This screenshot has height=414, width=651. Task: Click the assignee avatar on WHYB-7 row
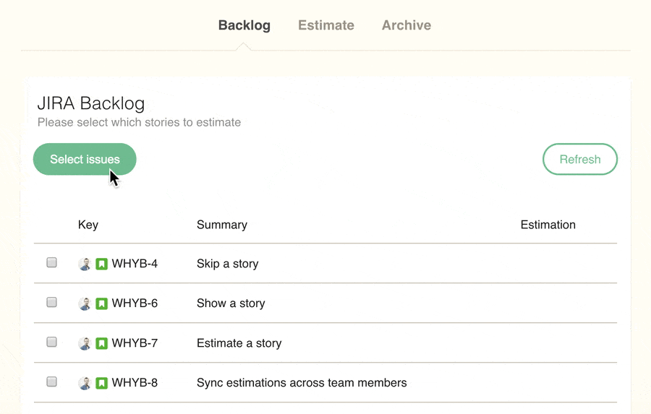click(x=85, y=343)
